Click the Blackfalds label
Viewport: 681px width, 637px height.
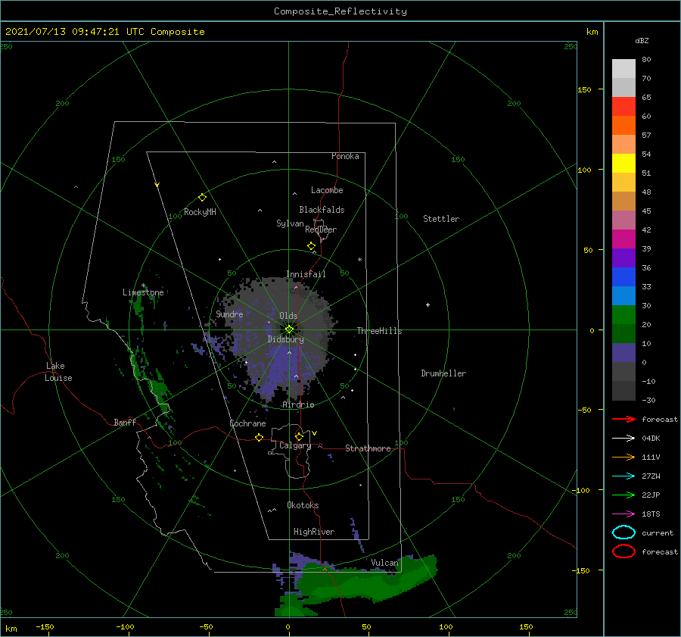[322, 210]
